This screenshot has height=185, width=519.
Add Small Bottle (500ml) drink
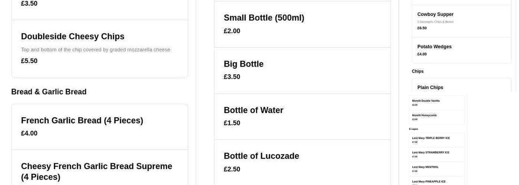click(302, 24)
